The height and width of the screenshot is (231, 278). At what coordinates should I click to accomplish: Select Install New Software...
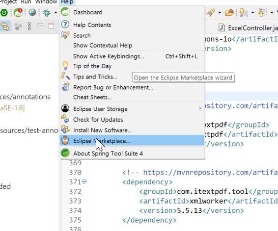click(132, 130)
